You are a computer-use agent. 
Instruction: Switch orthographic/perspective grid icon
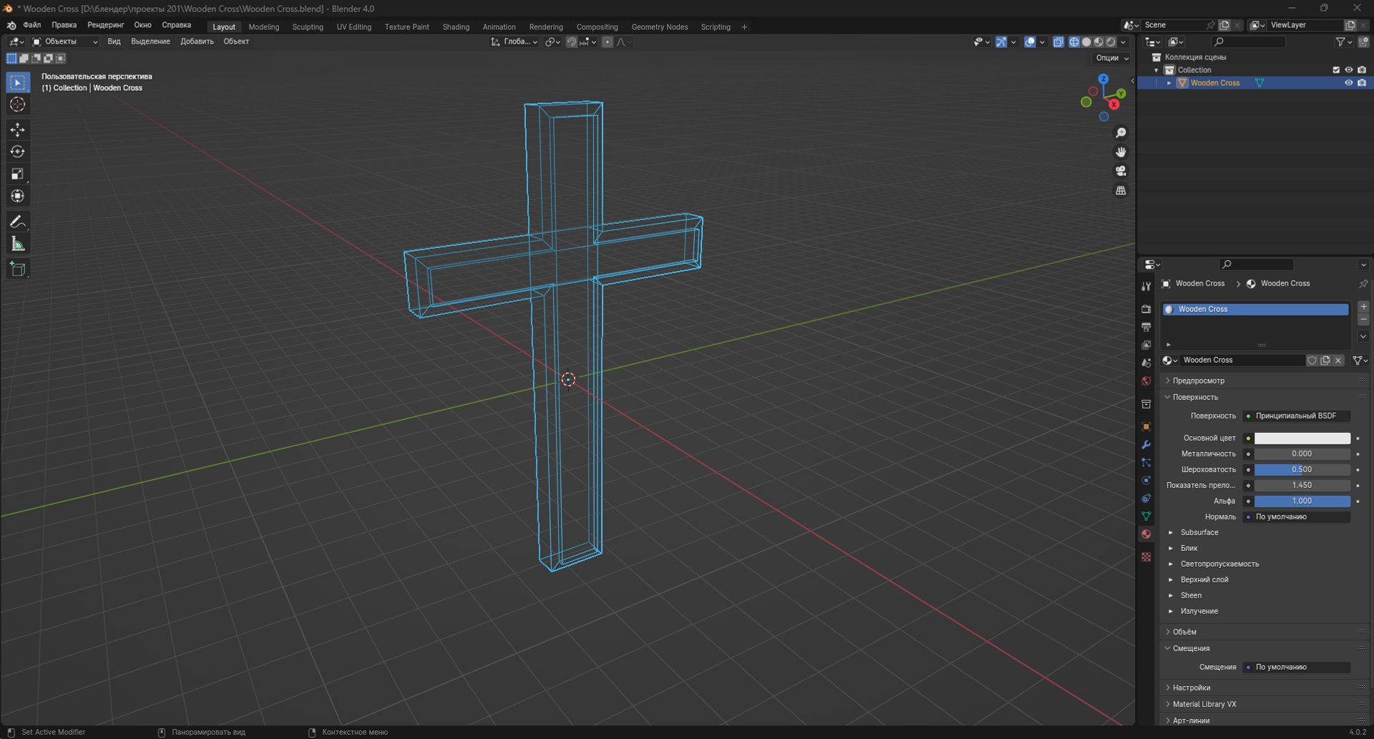pyautogui.click(x=1121, y=190)
